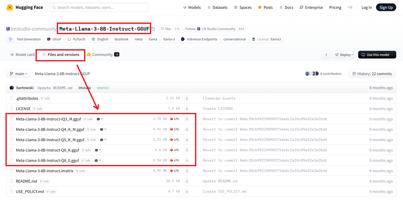Download the Q5_K_M.gguf file
Screen dimensions: 403x202
[x=187, y=140]
